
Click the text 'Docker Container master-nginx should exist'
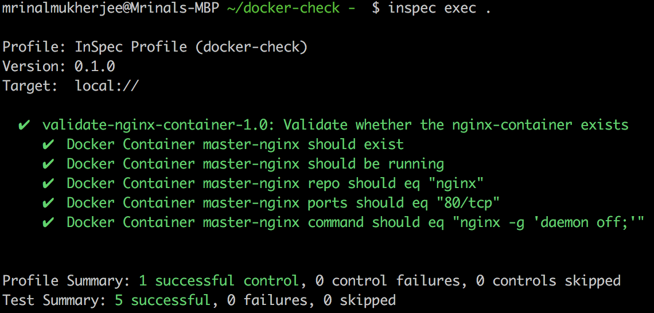pos(235,144)
